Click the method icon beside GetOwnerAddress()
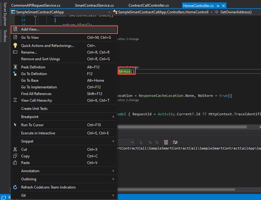 tap(217, 12)
